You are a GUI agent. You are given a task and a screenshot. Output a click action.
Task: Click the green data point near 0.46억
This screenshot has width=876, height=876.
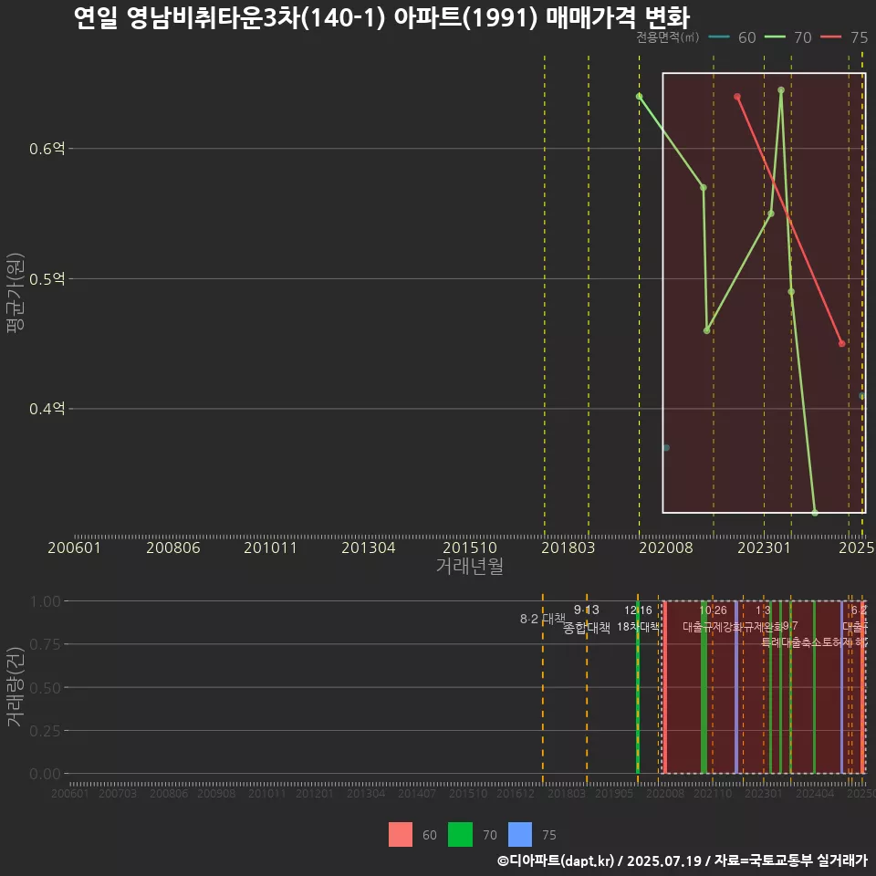click(x=706, y=330)
